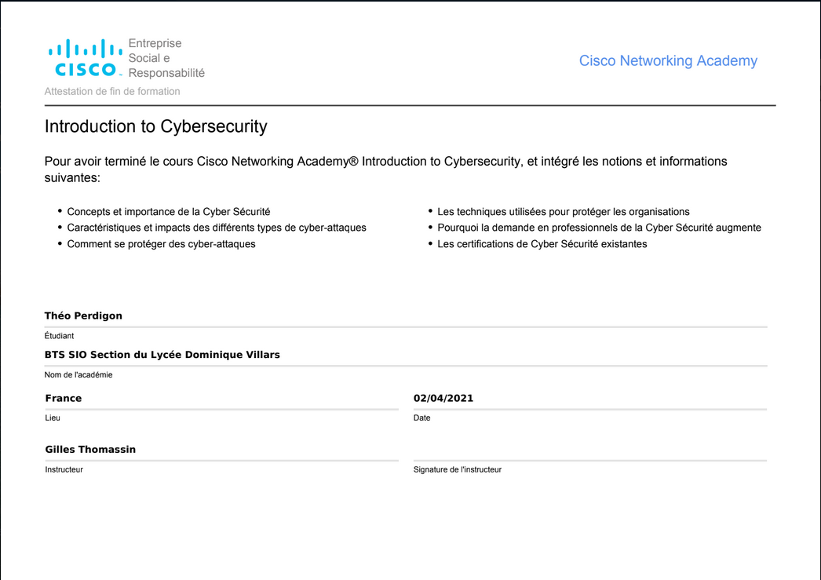821x580 pixels.
Task: Click the bullet about cyber-attack characteristics
Action: (217, 228)
